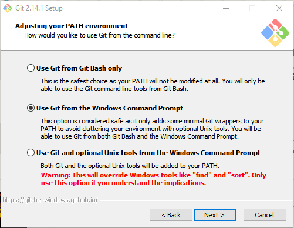The width and height of the screenshot is (294, 228).
Task: Click the Git 2.14.1 Setup title text
Action: pyautogui.click(x=39, y=8)
